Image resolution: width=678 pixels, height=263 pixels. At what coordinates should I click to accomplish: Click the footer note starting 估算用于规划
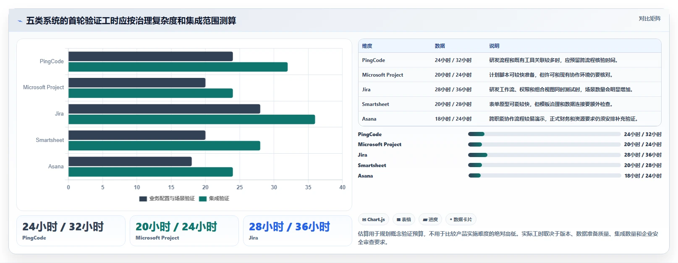tap(508, 238)
